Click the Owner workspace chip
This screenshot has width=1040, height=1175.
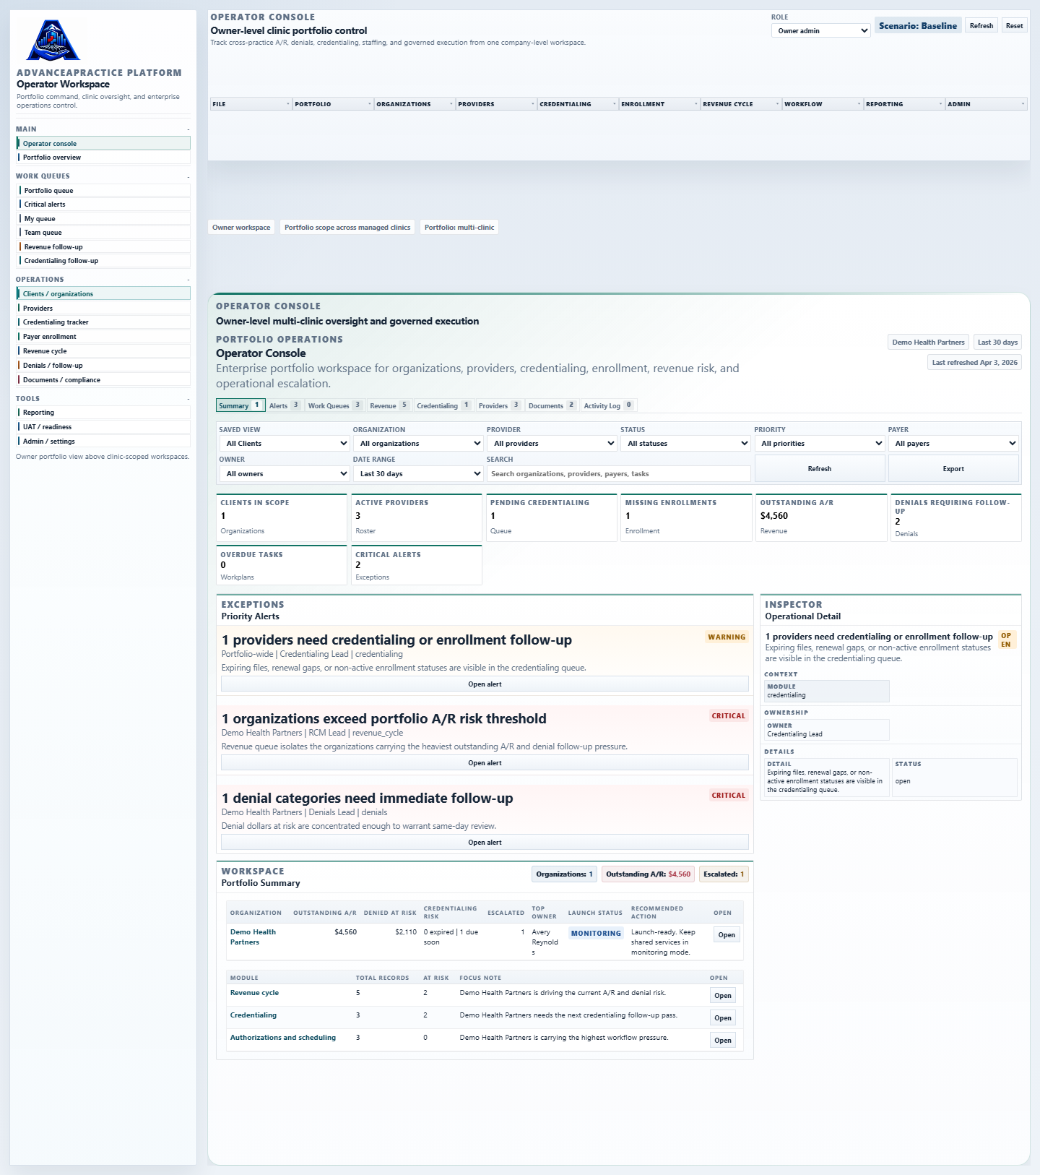(241, 228)
